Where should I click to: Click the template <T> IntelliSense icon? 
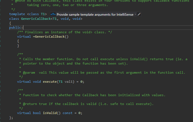click(53, 14)
